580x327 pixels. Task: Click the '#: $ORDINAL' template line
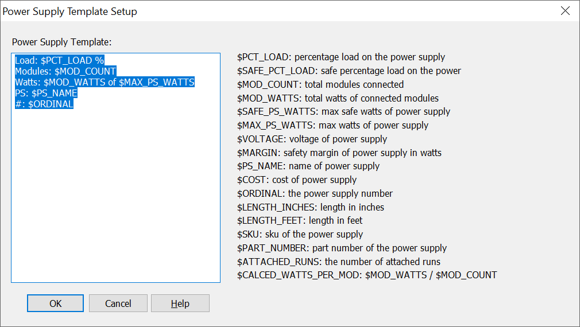click(44, 104)
